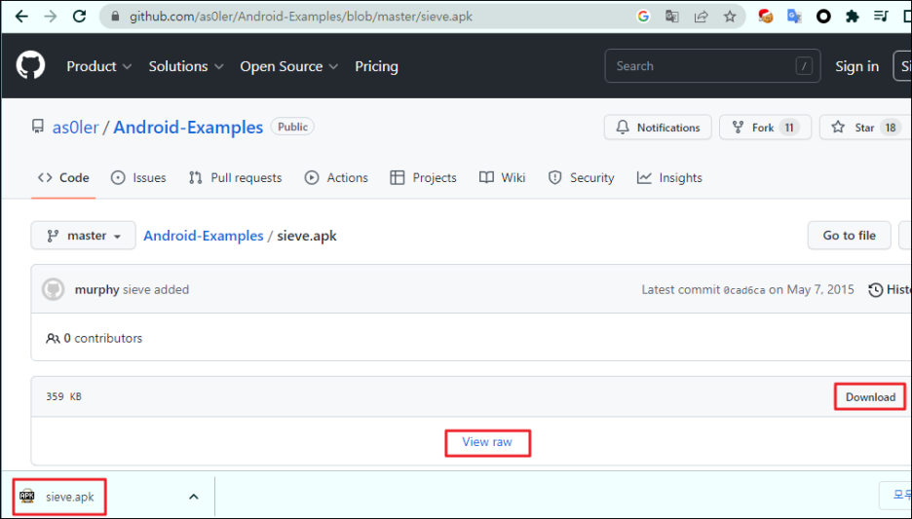Open the Product menu

tap(98, 66)
